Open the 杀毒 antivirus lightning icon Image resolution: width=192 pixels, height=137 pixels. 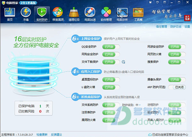26,14
